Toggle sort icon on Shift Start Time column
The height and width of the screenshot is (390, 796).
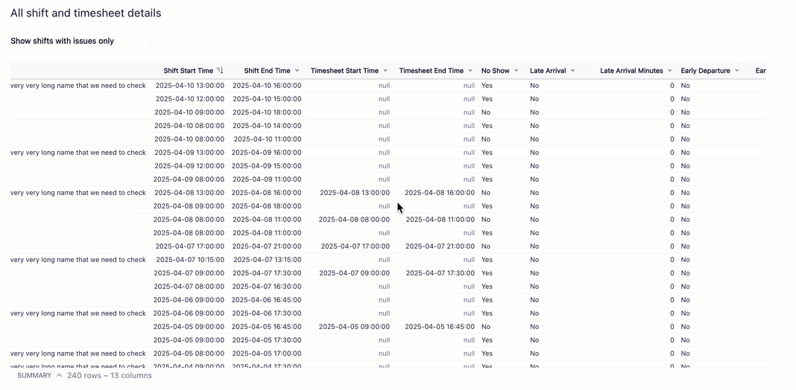coord(220,71)
